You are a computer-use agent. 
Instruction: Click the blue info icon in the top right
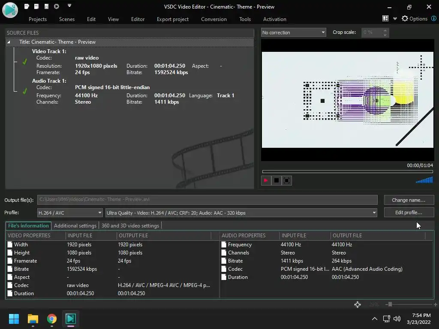click(x=434, y=18)
